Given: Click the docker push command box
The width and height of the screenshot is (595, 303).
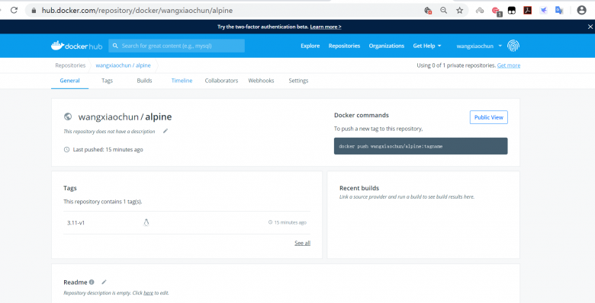Looking at the screenshot, I should pos(420,146).
